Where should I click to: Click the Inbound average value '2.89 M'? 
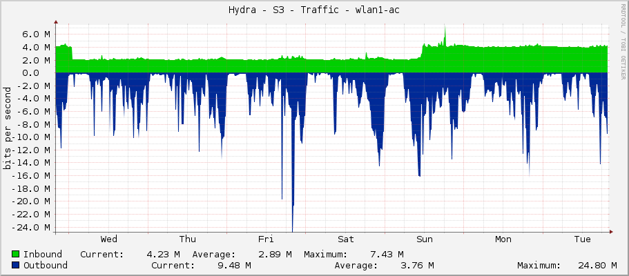[x=275, y=254]
